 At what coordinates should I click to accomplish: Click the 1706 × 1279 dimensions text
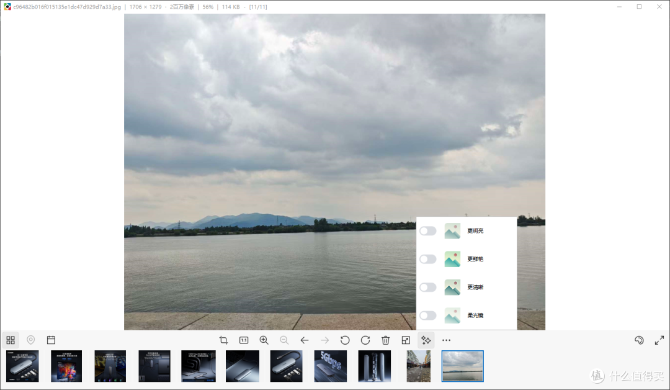pos(145,7)
